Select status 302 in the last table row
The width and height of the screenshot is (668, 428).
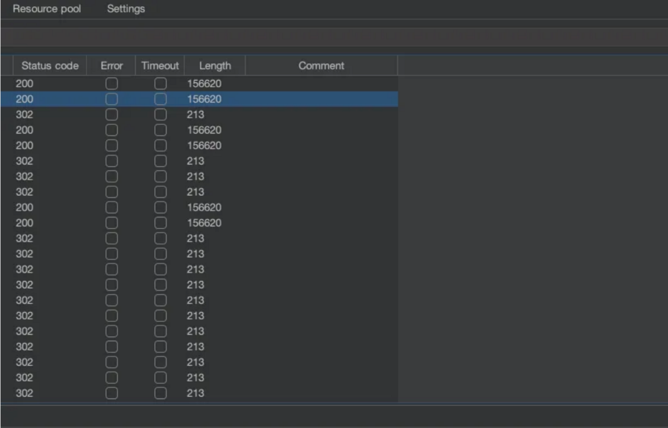(24, 393)
